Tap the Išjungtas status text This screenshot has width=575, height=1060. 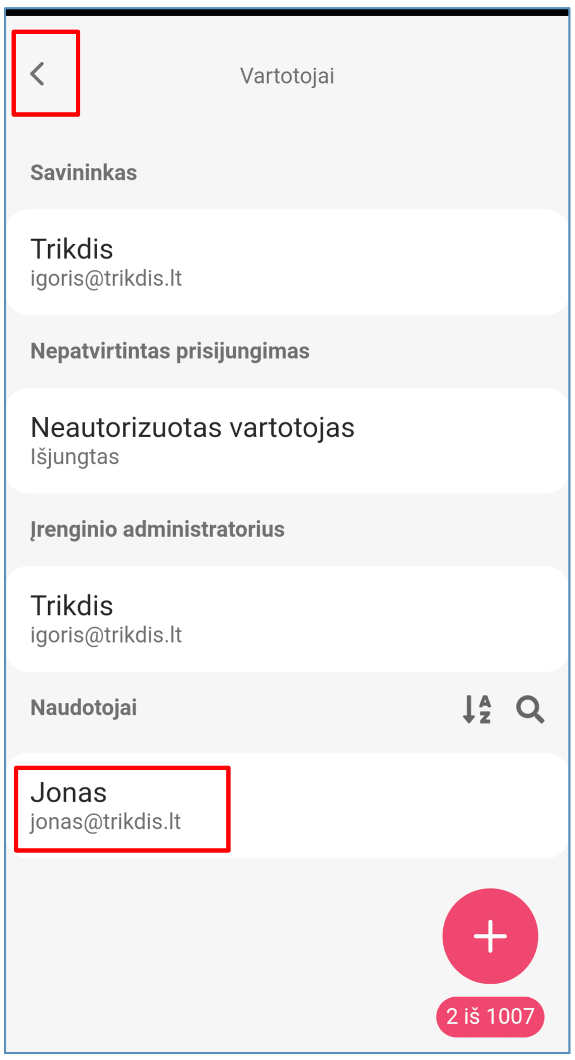[x=75, y=457]
